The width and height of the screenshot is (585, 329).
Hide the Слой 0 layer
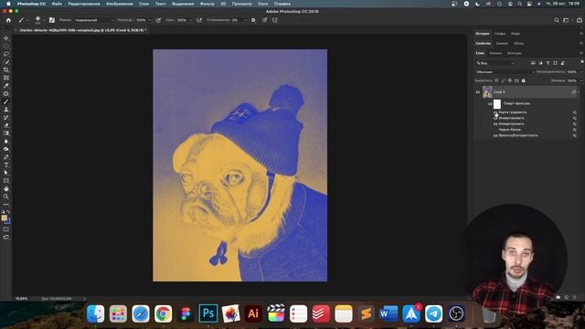pyautogui.click(x=477, y=92)
